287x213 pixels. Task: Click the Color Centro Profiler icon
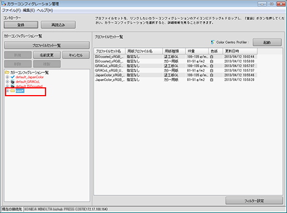coord(213,42)
